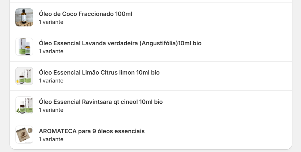301x152 pixels.
Task: Select the Óleo de Coco Fraccionado product row
Action: click(217, 17)
